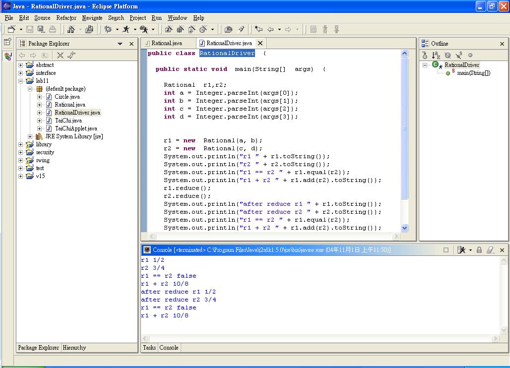Click the Debug bug icon
The width and height of the screenshot is (510, 368).
pyautogui.click(x=108, y=29)
